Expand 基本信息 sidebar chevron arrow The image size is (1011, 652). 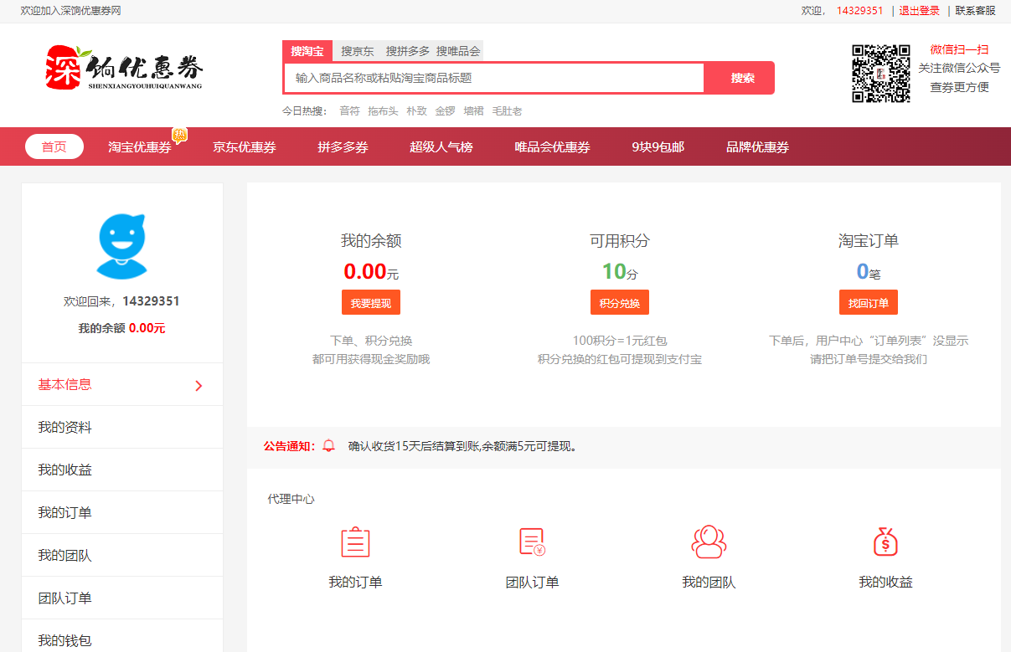pos(199,386)
